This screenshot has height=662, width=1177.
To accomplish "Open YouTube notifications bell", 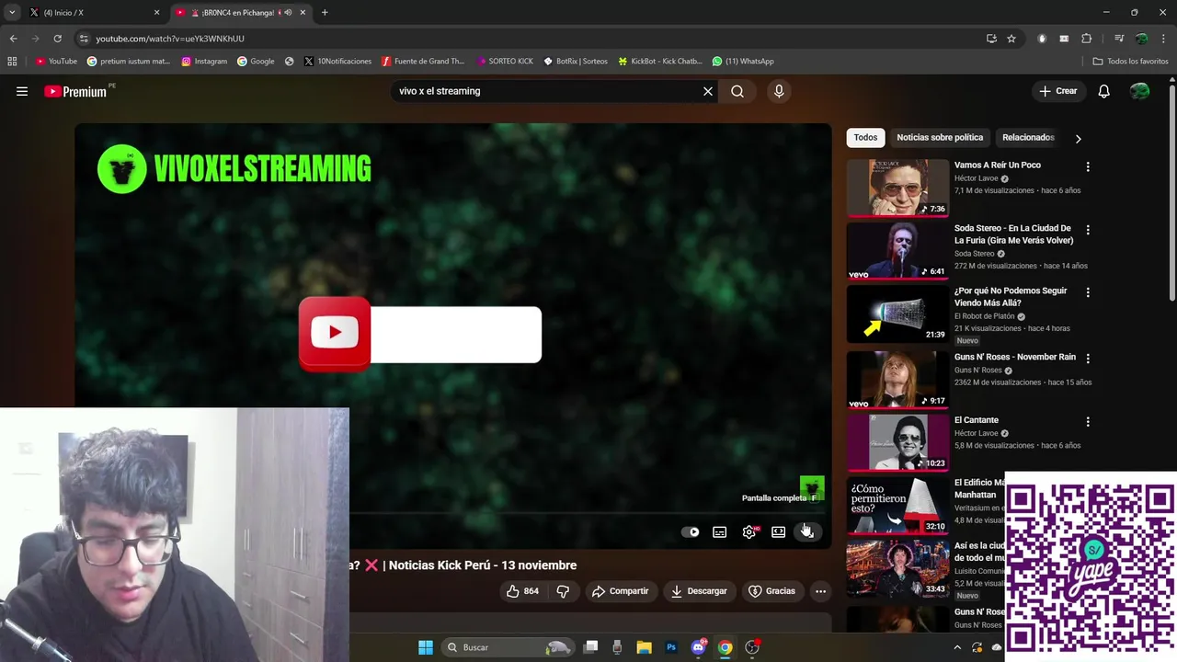I will pyautogui.click(x=1104, y=91).
